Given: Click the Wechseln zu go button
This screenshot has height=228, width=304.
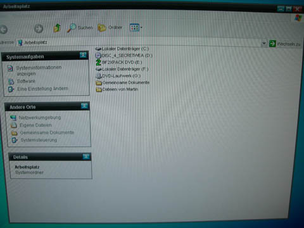Looking at the screenshot, I should tap(284, 44).
